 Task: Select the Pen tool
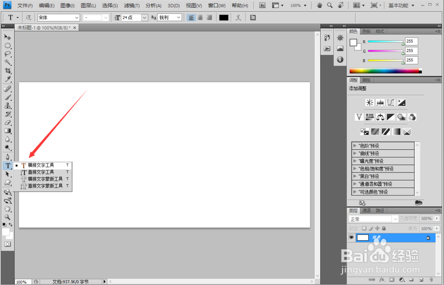click(x=8, y=157)
